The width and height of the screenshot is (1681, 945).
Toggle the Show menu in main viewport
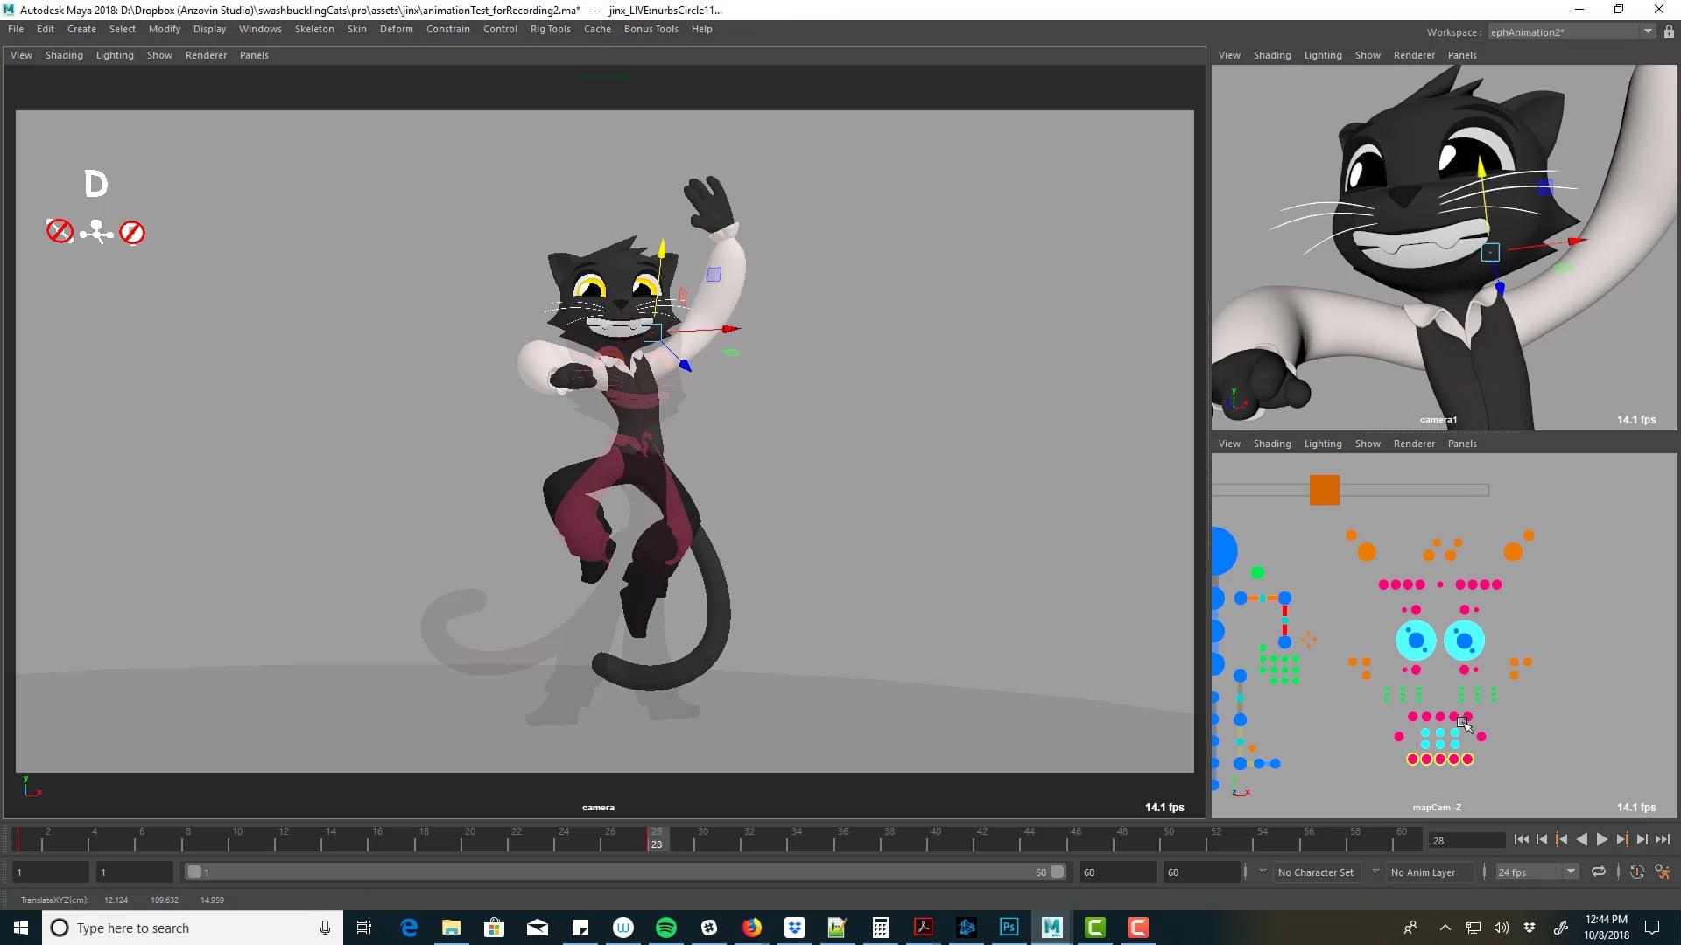(160, 54)
